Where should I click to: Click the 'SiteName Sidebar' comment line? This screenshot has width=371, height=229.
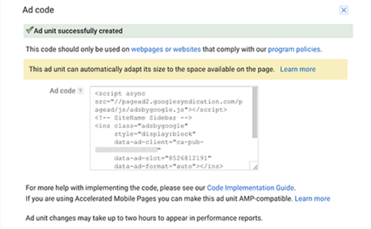pos(143,118)
